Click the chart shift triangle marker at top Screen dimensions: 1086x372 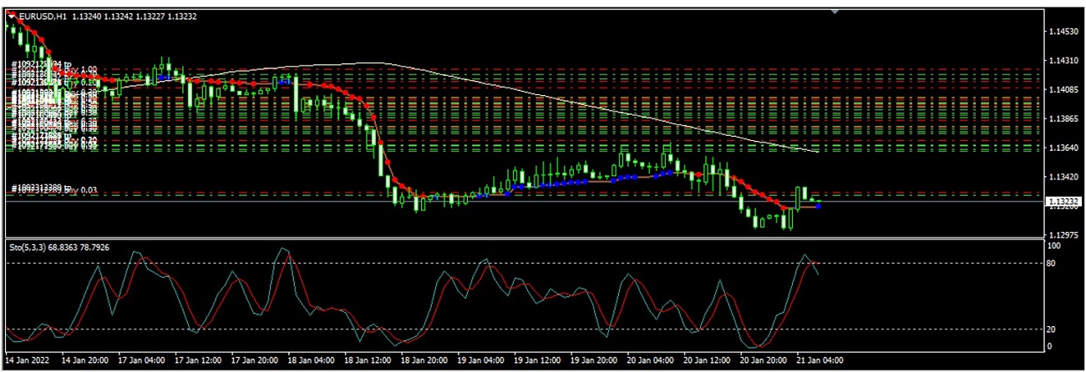(x=833, y=12)
